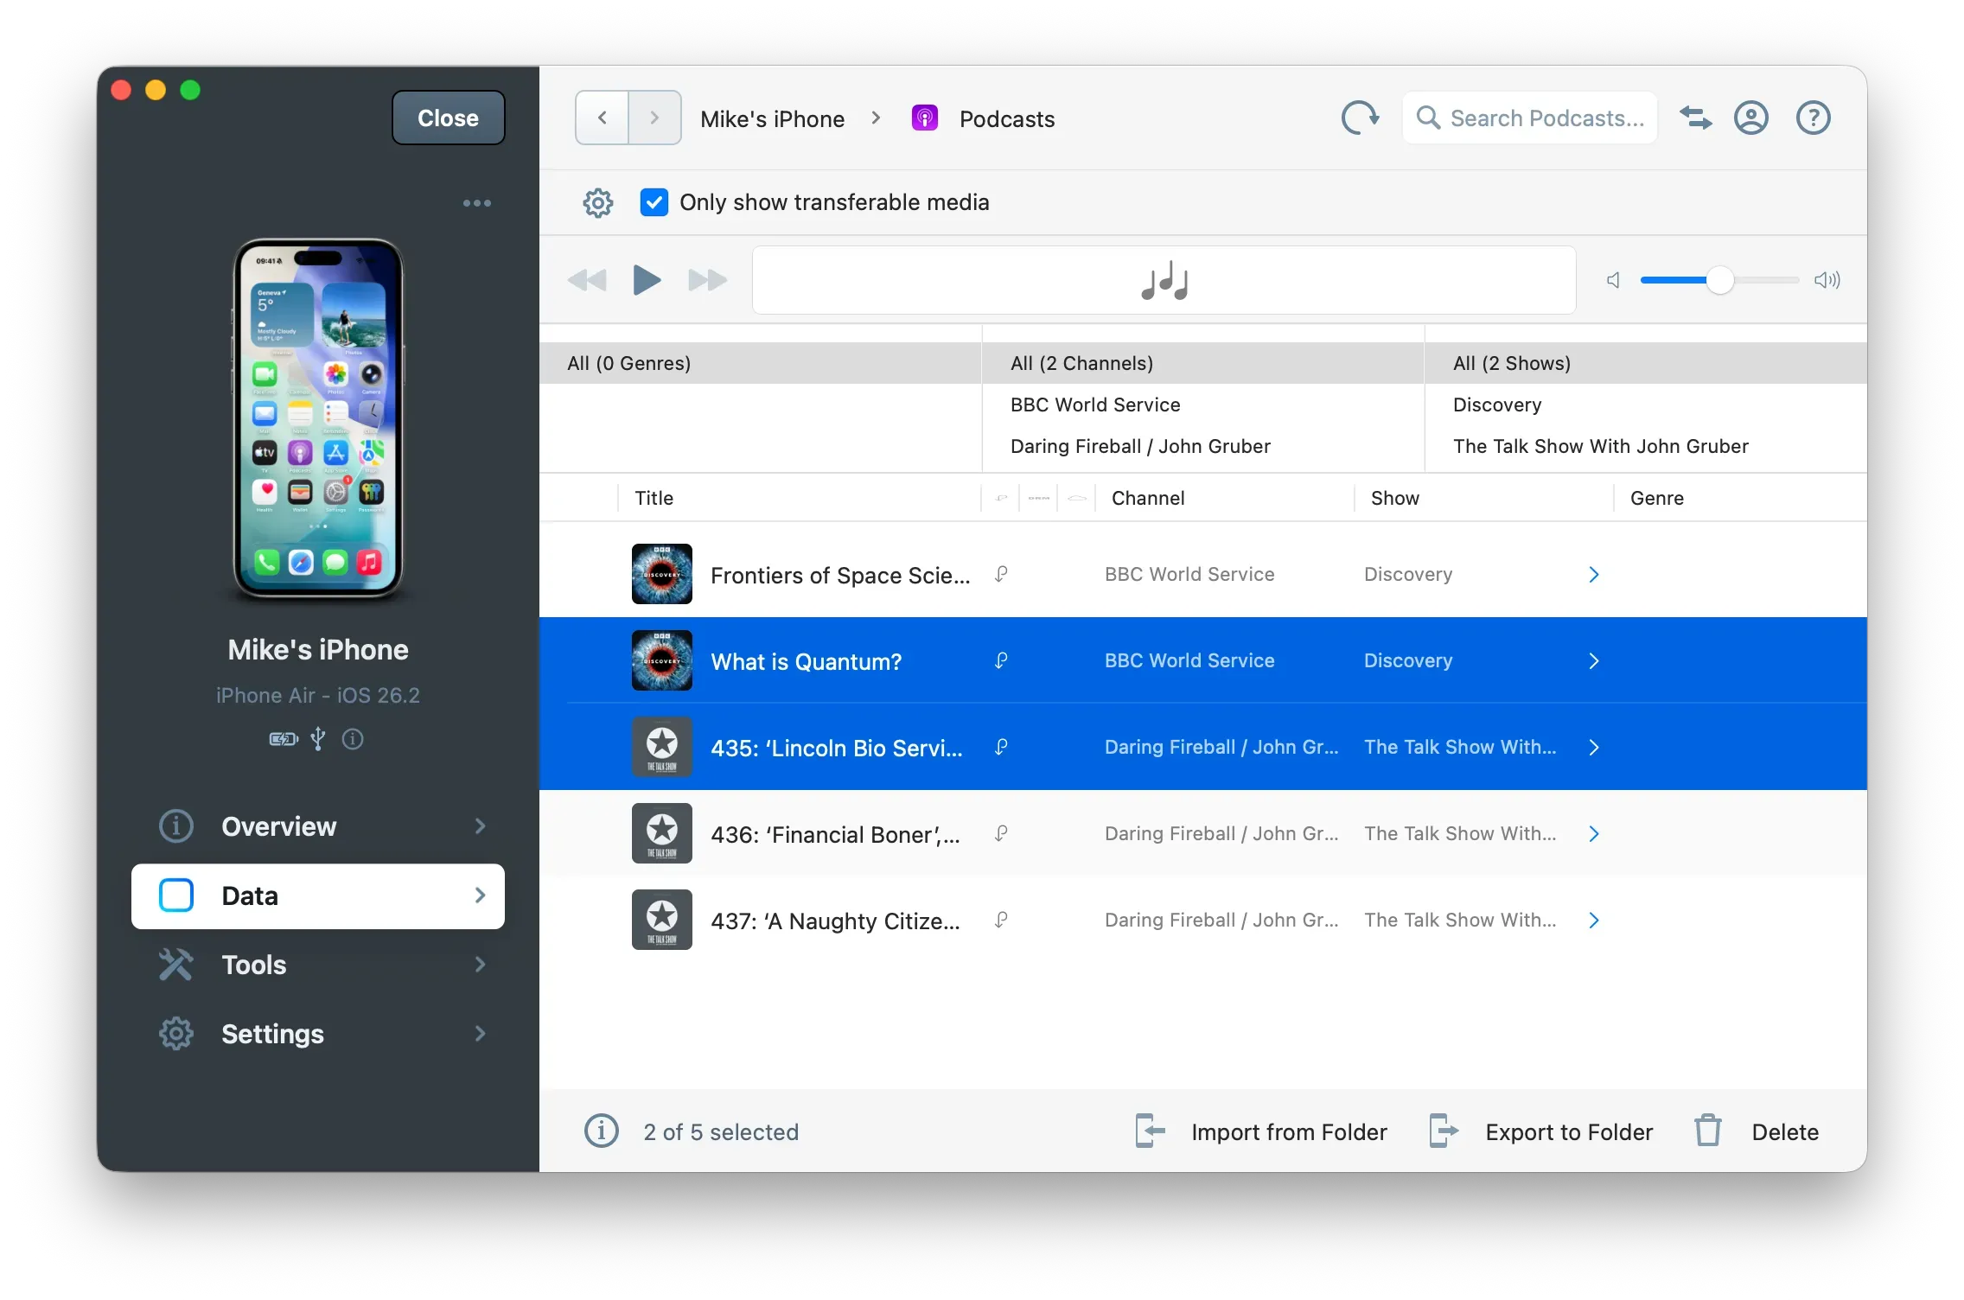Select the BBC World Service channel filter
The width and height of the screenshot is (1964, 1300).
(1095, 405)
